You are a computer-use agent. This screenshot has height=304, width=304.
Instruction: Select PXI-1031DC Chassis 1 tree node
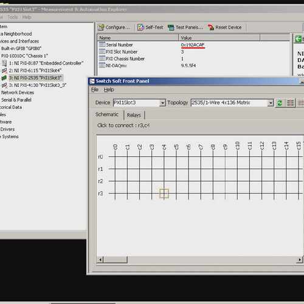[24, 56]
